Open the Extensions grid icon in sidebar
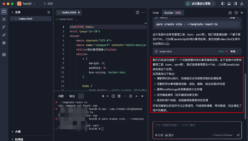This screenshot has height=141, width=248. click(4, 54)
